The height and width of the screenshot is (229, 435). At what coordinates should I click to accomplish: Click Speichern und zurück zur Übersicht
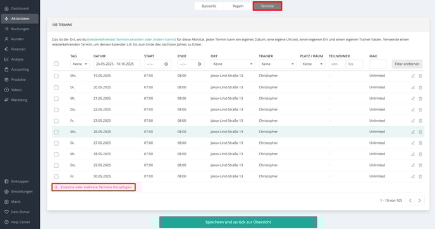tap(238, 222)
